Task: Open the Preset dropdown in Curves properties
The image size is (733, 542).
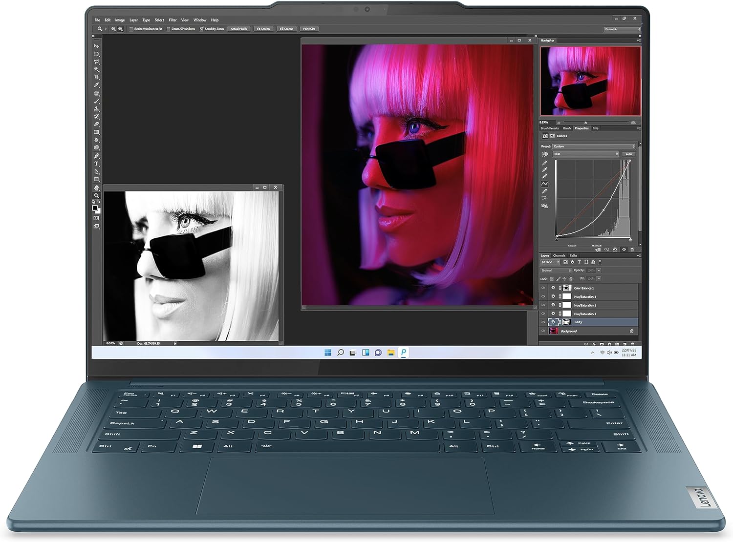Action: (594, 146)
